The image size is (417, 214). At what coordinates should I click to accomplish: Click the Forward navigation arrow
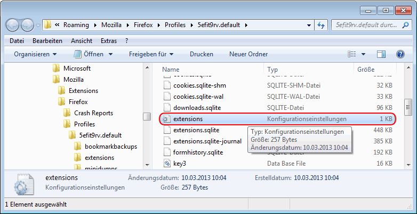click(27, 25)
